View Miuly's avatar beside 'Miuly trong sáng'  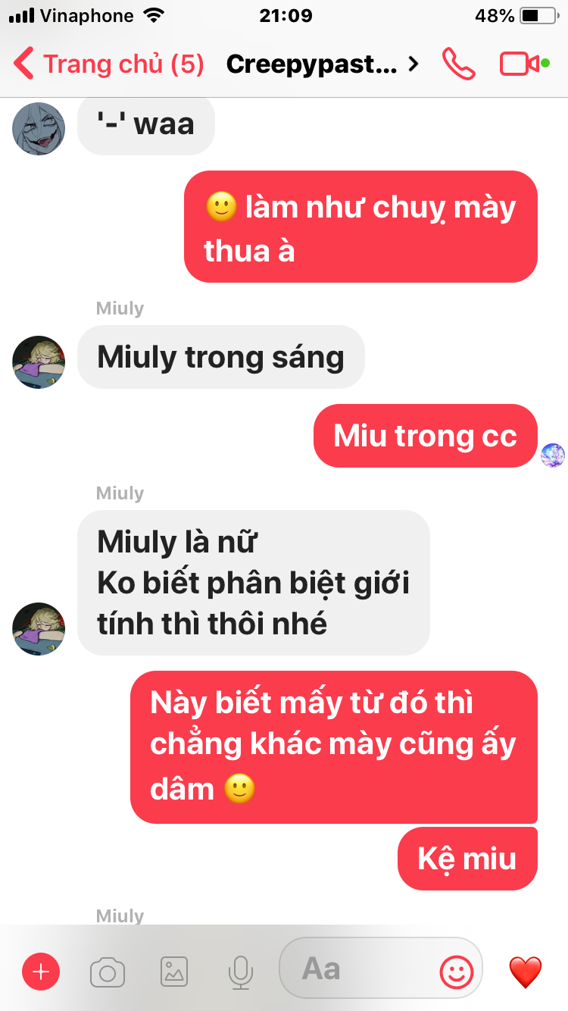(39, 362)
